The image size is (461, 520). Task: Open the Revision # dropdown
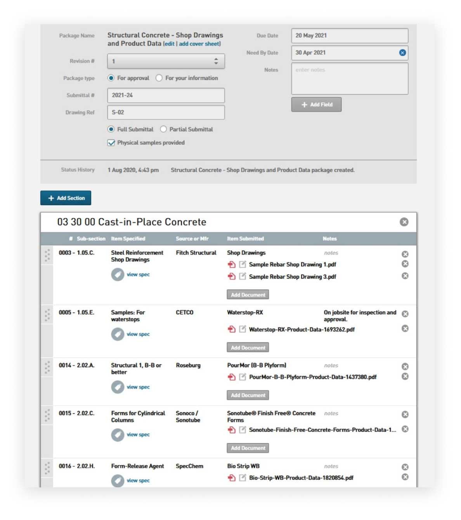coord(166,61)
